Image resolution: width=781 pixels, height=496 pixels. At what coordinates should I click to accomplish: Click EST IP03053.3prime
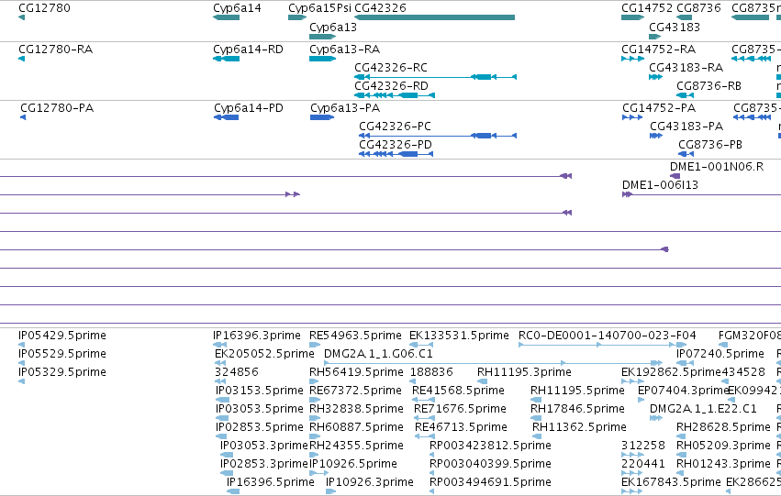pyautogui.click(x=264, y=446)
